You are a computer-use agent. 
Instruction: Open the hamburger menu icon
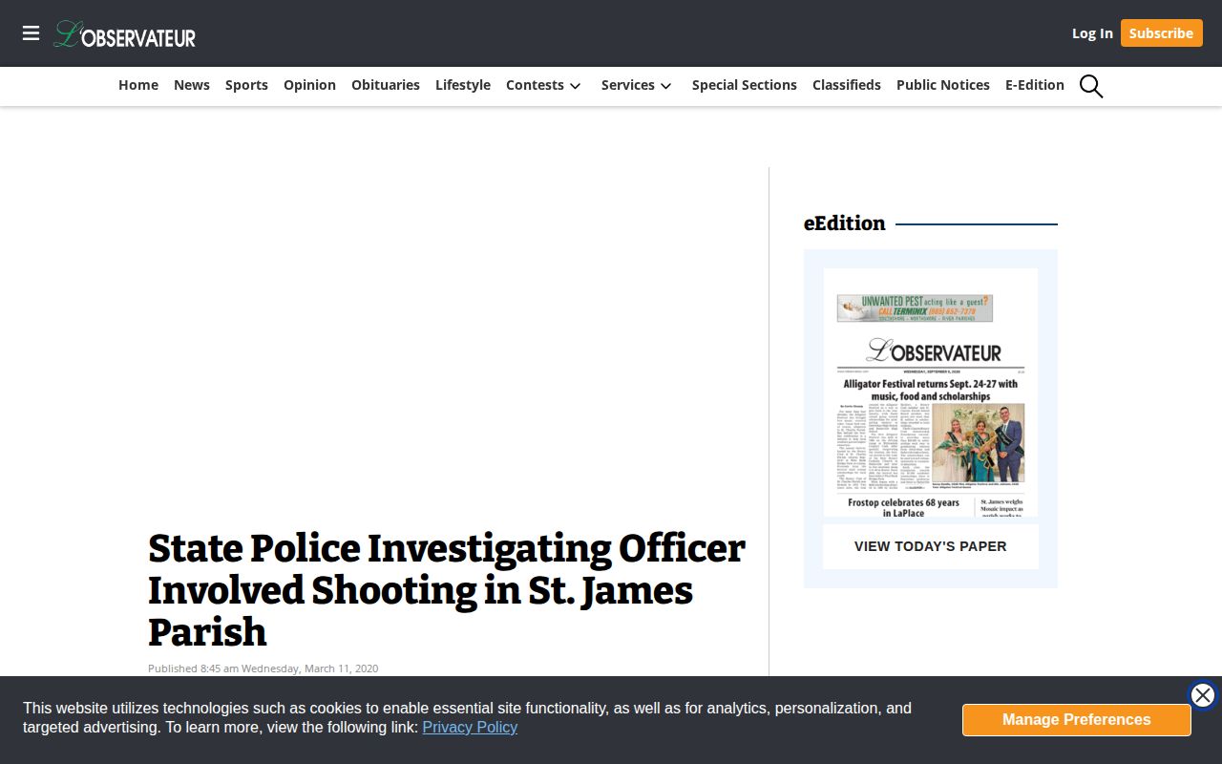[x=32, y=33]
